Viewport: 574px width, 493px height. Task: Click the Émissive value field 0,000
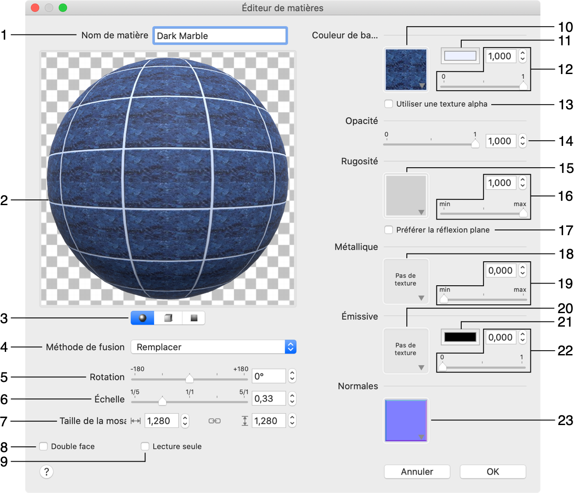pos(501,337)
